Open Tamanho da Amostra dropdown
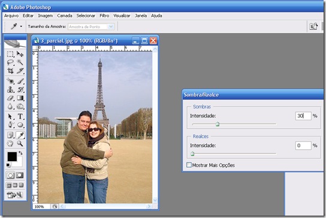The height and width of the screenshot is (218, 326). click(x=91, y=26)
